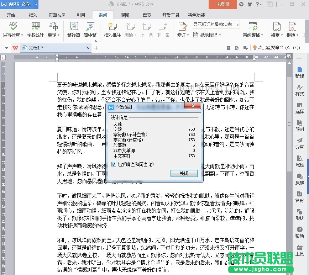This screenshot has width=309, height=275.
Task: Click the 简转繁 conversion icon
Action: pos(90,27)
